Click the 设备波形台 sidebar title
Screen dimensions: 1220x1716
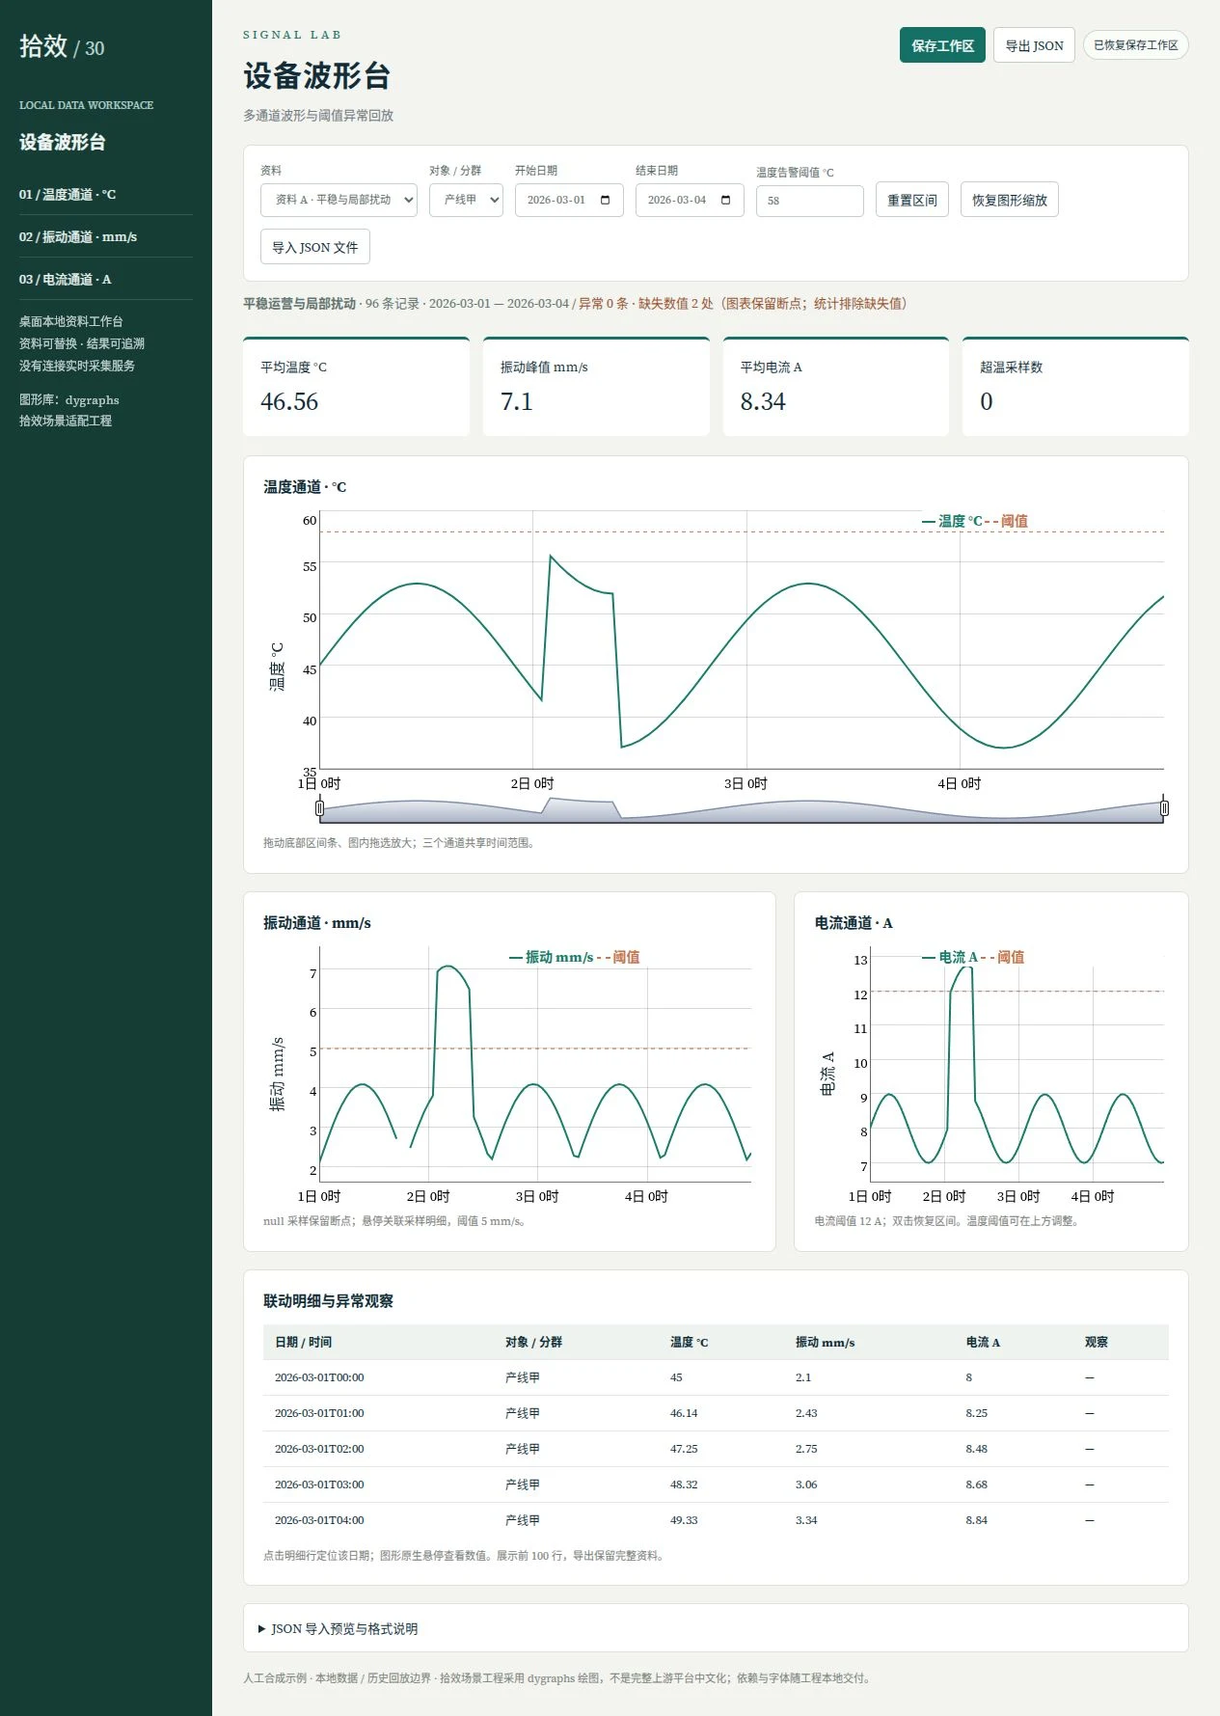pyautogui.click(x=63, y=142)
